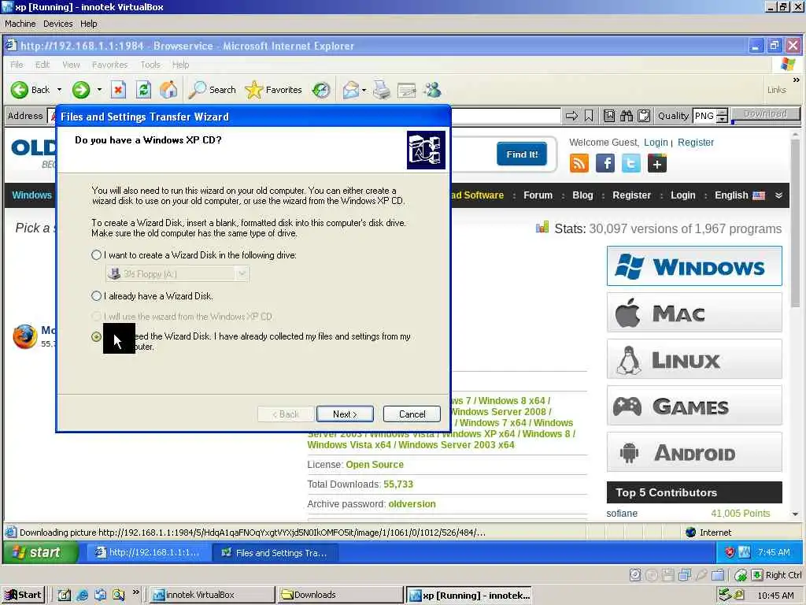Click the Edit page icon

pos(406,91)
